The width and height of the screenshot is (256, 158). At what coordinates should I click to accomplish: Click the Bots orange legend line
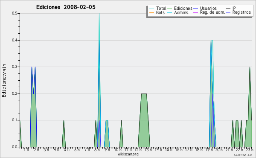tap(151, 12)
